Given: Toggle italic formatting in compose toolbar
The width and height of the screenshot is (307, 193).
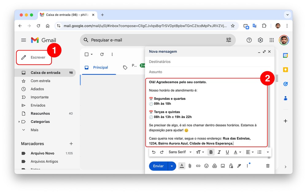Looking at the screenshot, I should click(x=219, y=152).
